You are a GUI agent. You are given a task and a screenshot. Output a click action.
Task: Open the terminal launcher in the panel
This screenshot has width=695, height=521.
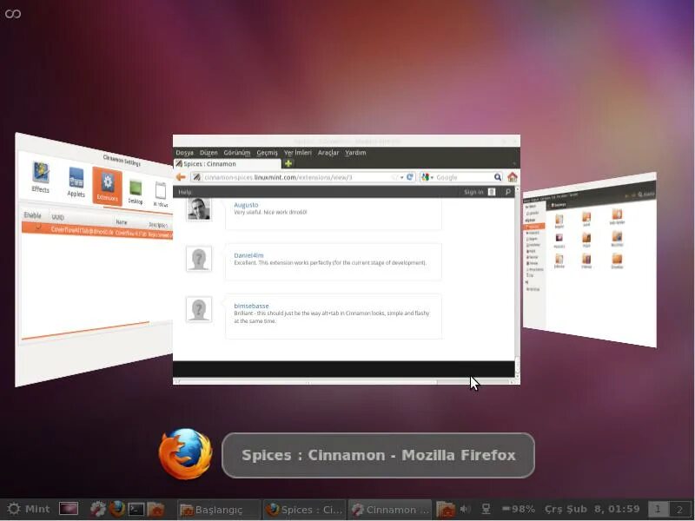136,509
